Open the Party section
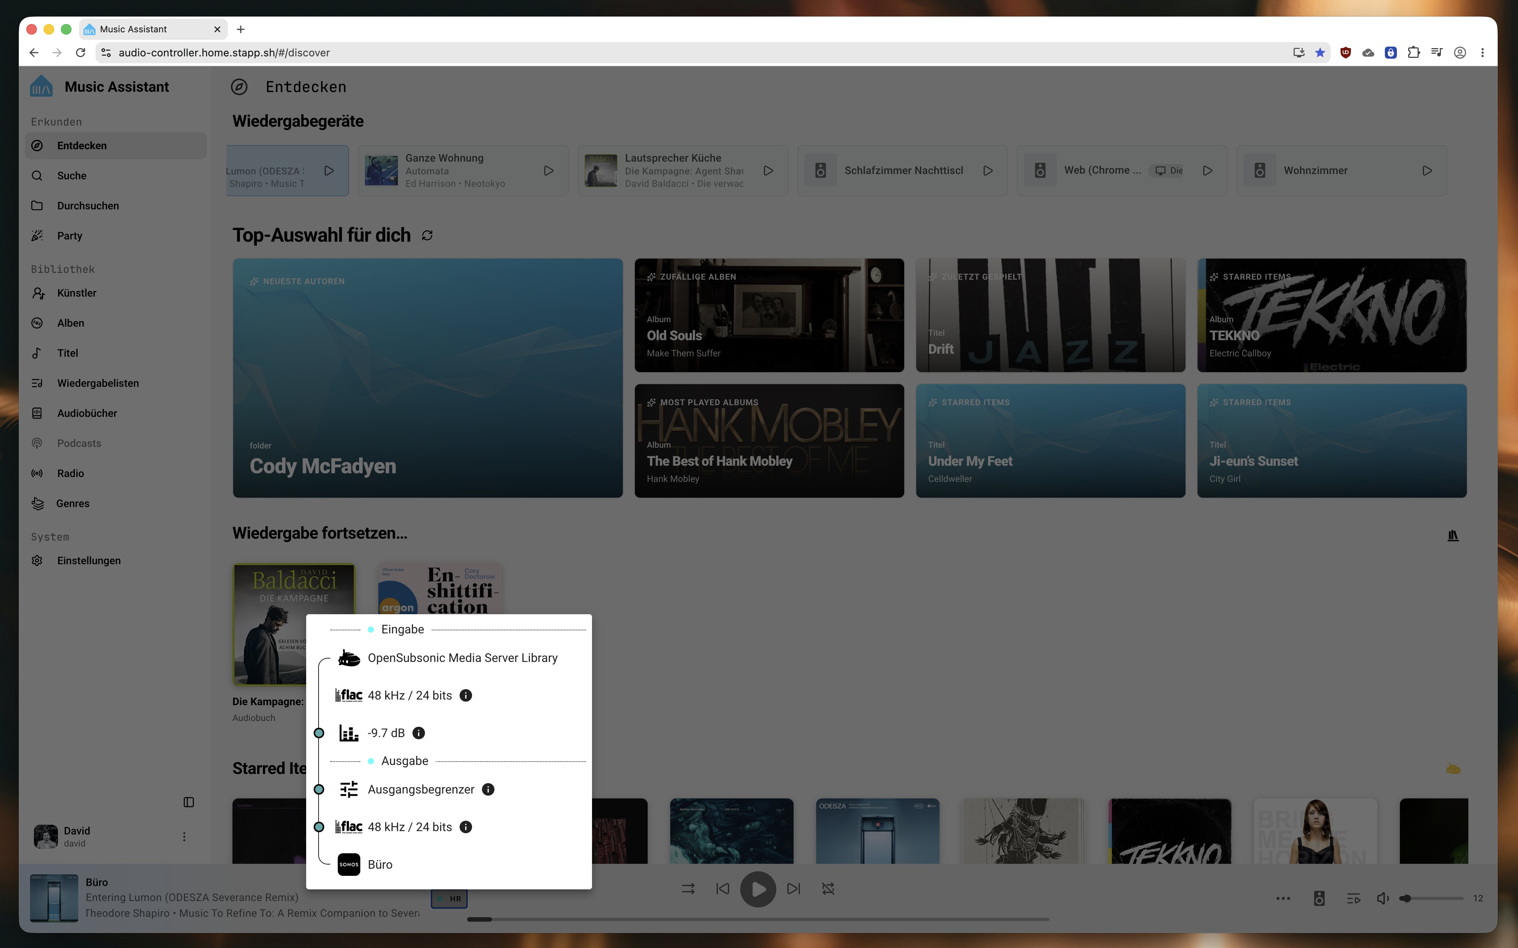 coord(115,236)
